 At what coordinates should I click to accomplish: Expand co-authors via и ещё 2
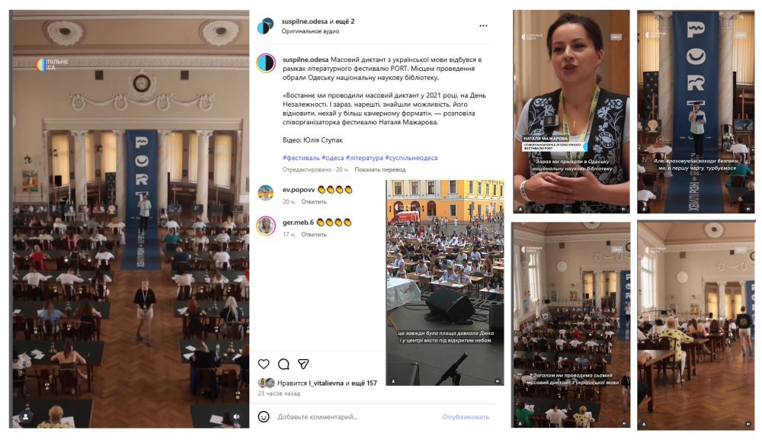(x=342, y=21)
